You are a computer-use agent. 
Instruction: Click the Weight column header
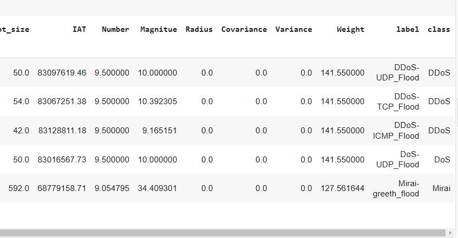coord(350,29)
